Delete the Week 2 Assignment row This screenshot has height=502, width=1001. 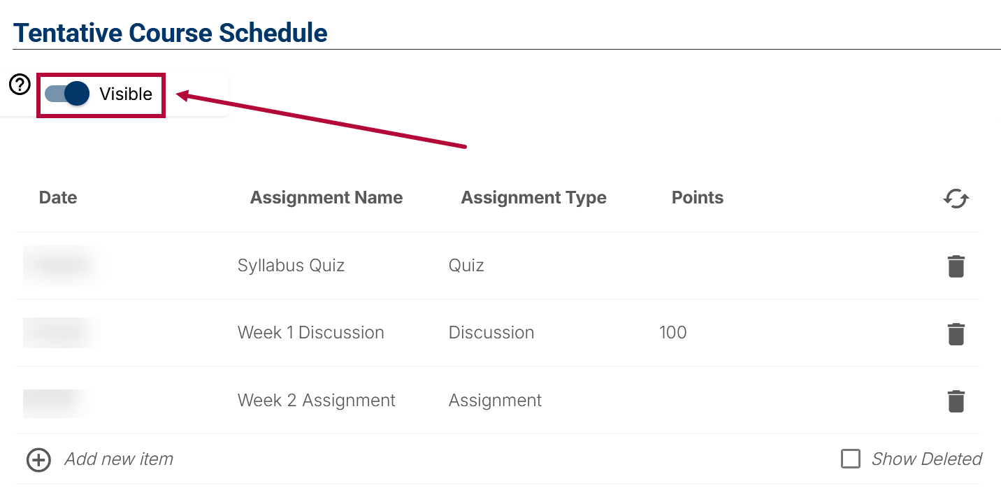coord(956,401)
